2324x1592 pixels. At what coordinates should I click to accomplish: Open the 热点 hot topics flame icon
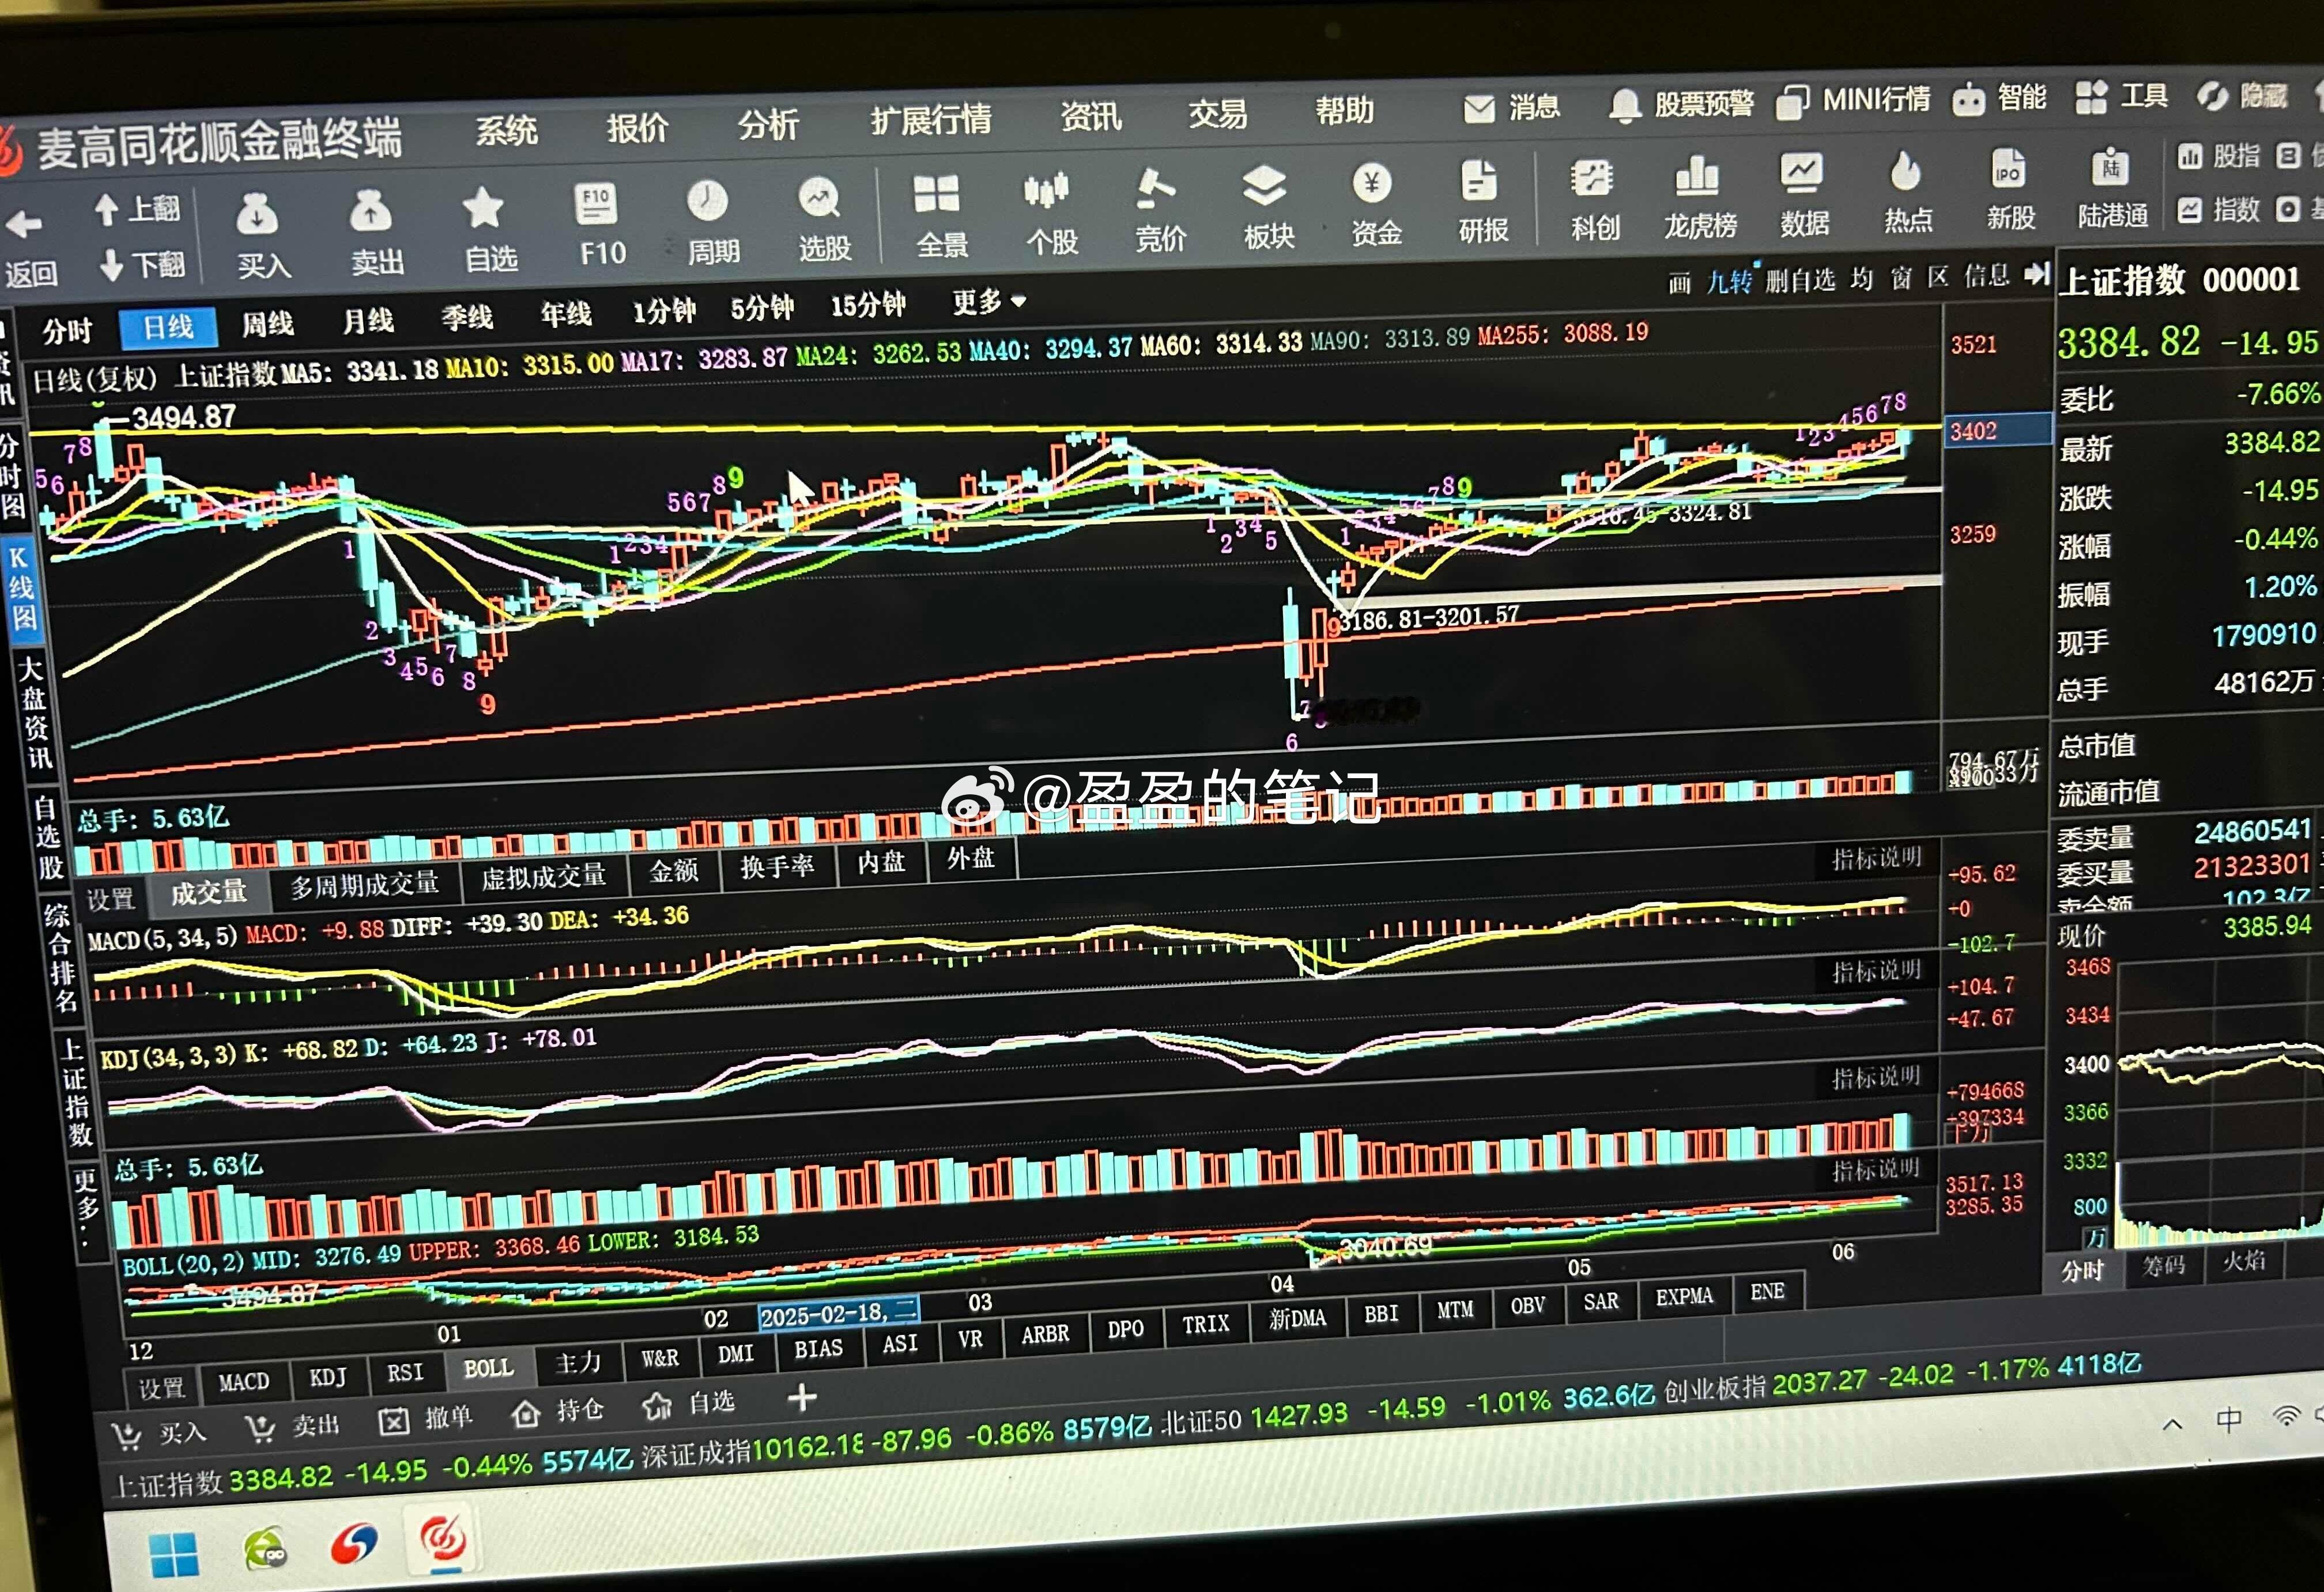click(x=1905, y=170)
